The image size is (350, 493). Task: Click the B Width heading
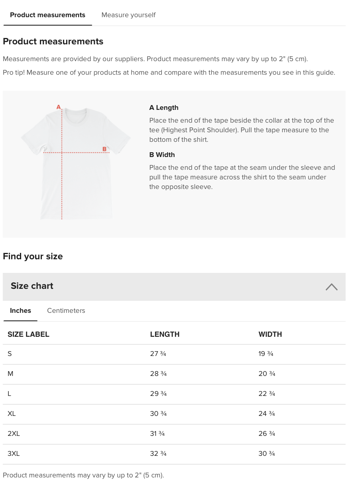click(x=162, y=155)
